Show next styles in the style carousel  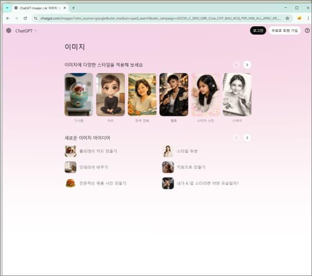[x=247, y=65]
